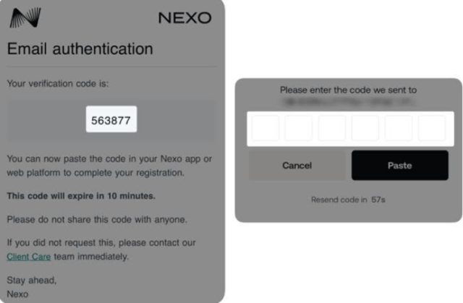Click the bold code expiry warning text
The height and width of the screenshot is (303, 463).
[x=81, y=196]
